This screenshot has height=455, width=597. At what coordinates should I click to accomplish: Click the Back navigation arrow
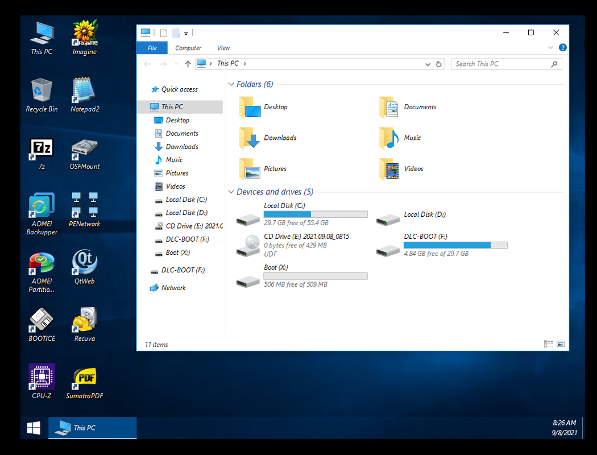click(147, 64)
